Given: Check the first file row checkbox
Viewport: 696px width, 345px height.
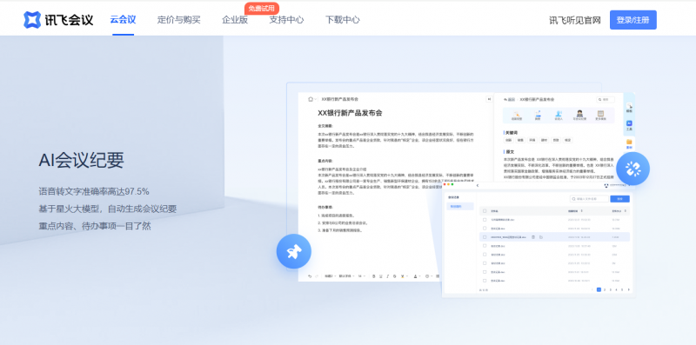Looking at the screenshot, I should tap(485, 220).
